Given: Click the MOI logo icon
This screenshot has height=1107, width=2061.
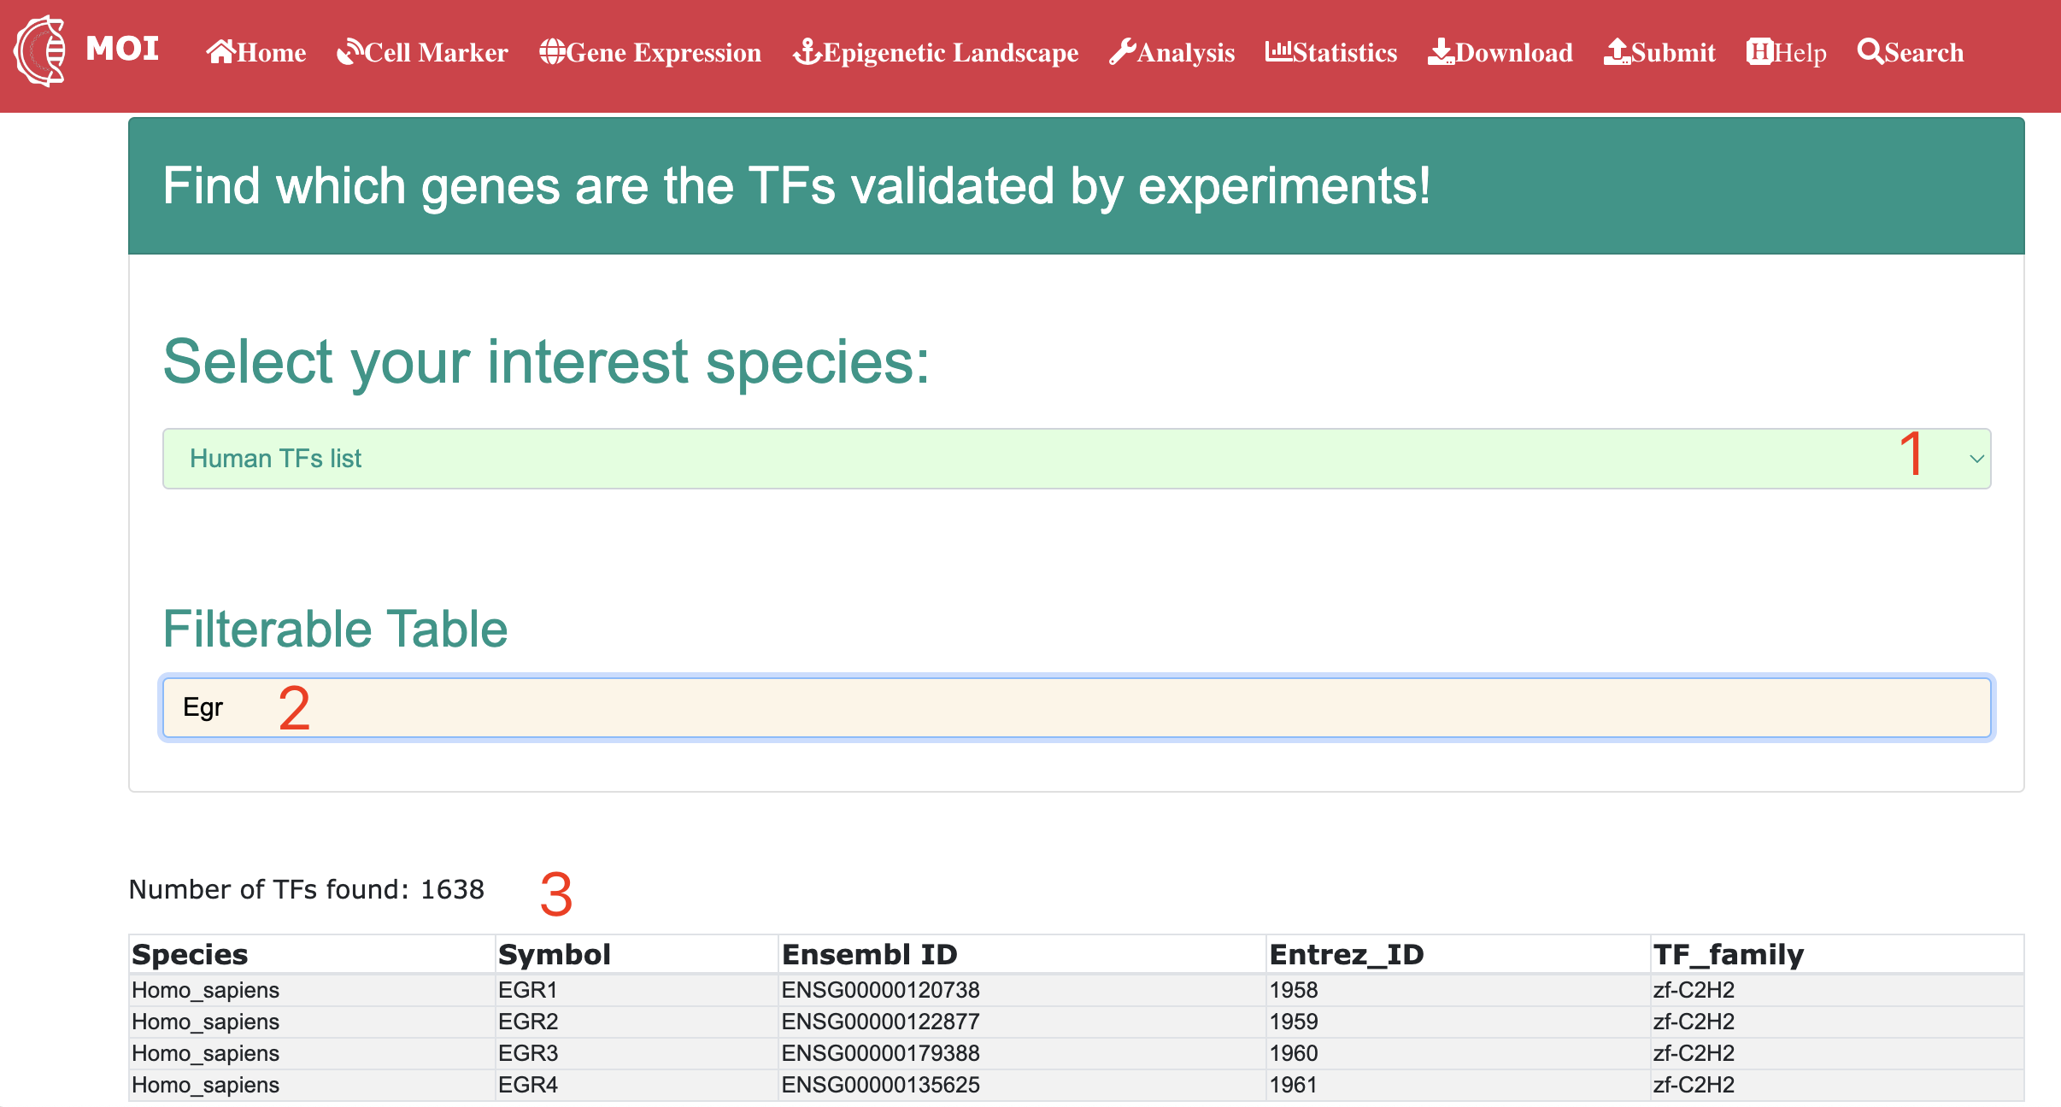Looking at the screenshot, I should (x=40, y=50).
